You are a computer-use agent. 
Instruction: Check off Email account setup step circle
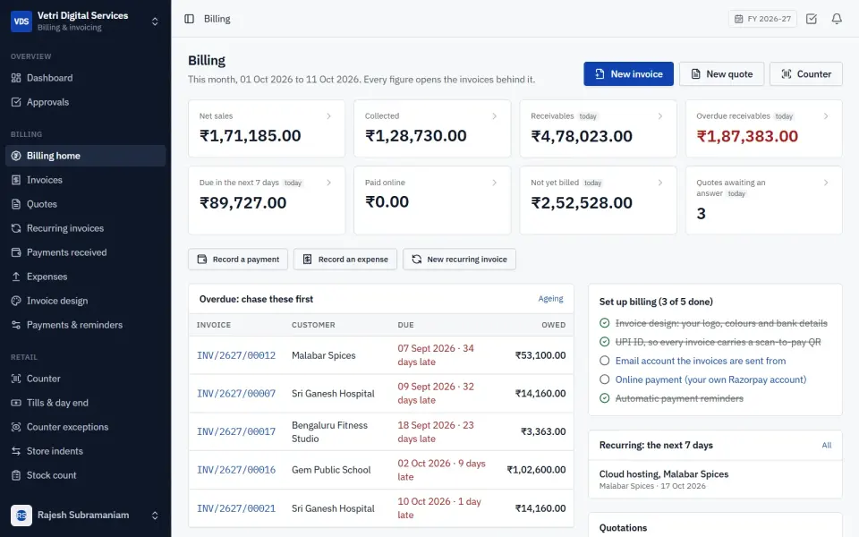point(604,361)
